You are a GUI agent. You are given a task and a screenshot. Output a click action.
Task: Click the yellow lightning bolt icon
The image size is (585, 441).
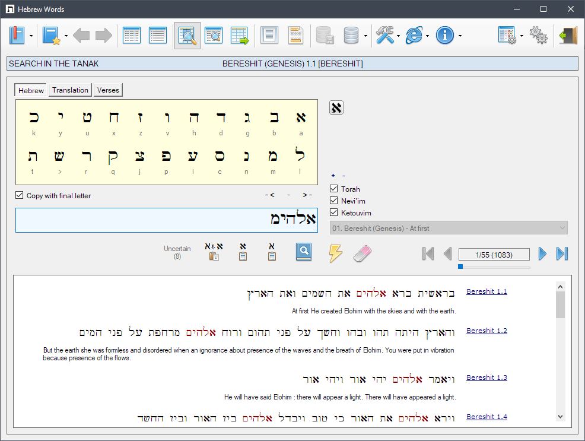335,253
